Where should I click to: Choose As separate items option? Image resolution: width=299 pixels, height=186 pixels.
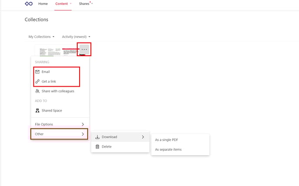[168, 149]
